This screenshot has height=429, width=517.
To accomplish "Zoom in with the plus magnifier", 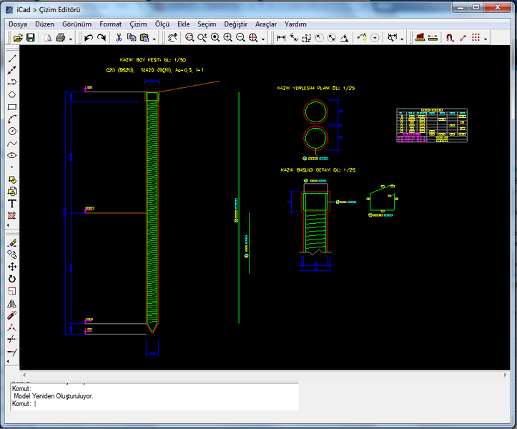I will (228, 38).
